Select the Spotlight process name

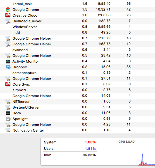20,119
